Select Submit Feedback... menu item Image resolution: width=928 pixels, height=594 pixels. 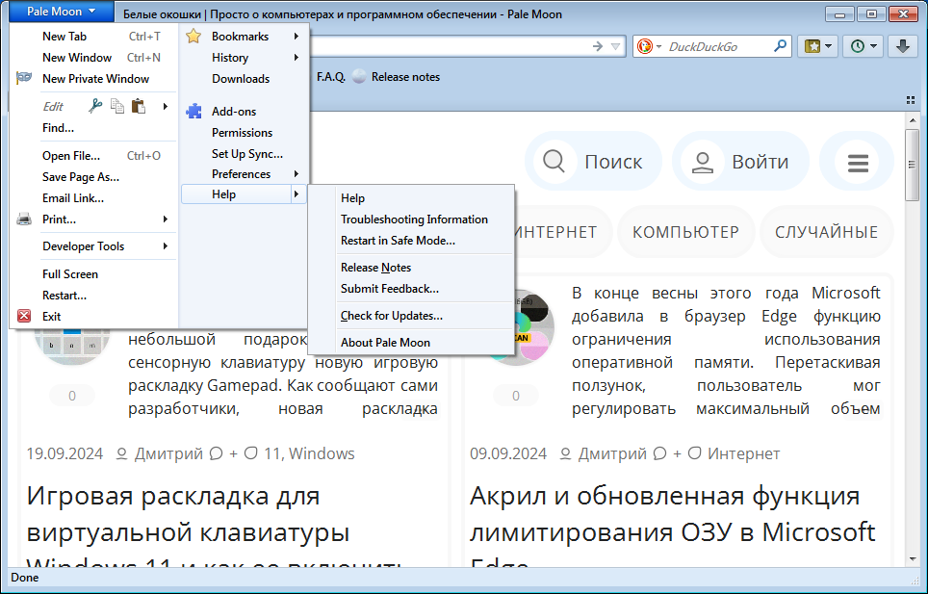tap(411, 289)
